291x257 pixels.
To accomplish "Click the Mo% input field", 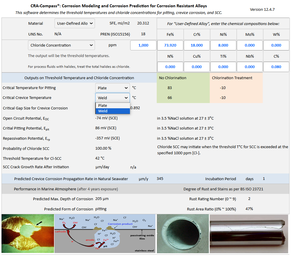I will [250, 45].
